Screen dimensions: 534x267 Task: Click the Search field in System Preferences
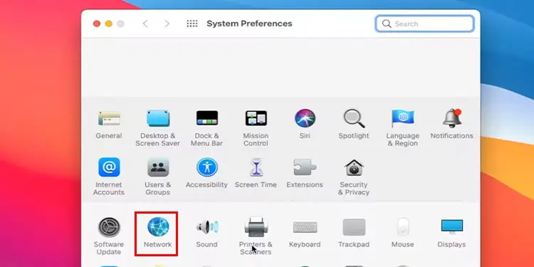(424, 23)
